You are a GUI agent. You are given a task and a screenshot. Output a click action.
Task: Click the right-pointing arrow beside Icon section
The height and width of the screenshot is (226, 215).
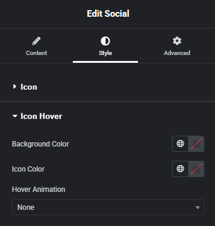(x=14, y=87)
